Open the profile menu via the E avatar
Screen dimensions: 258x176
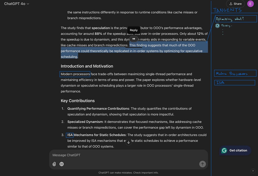(250, 4)
